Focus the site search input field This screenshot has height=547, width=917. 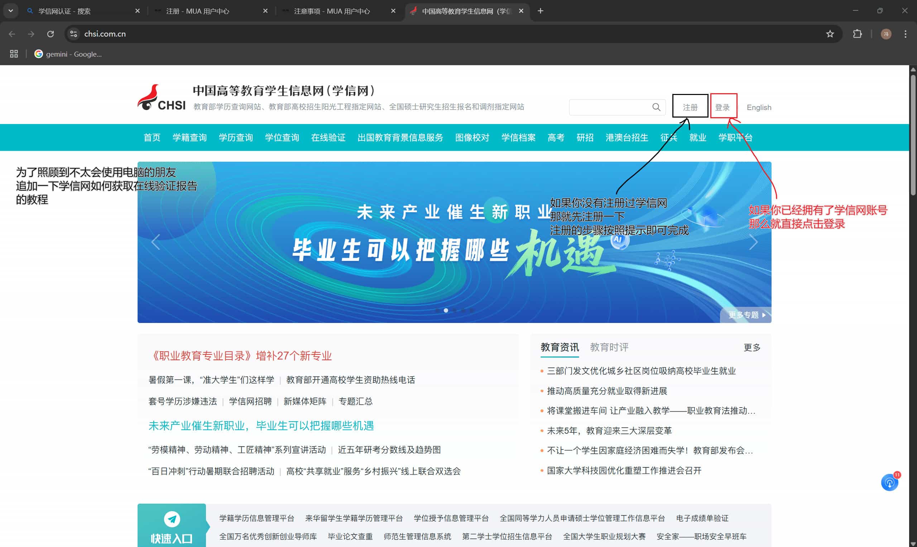[x=611, y=107]
